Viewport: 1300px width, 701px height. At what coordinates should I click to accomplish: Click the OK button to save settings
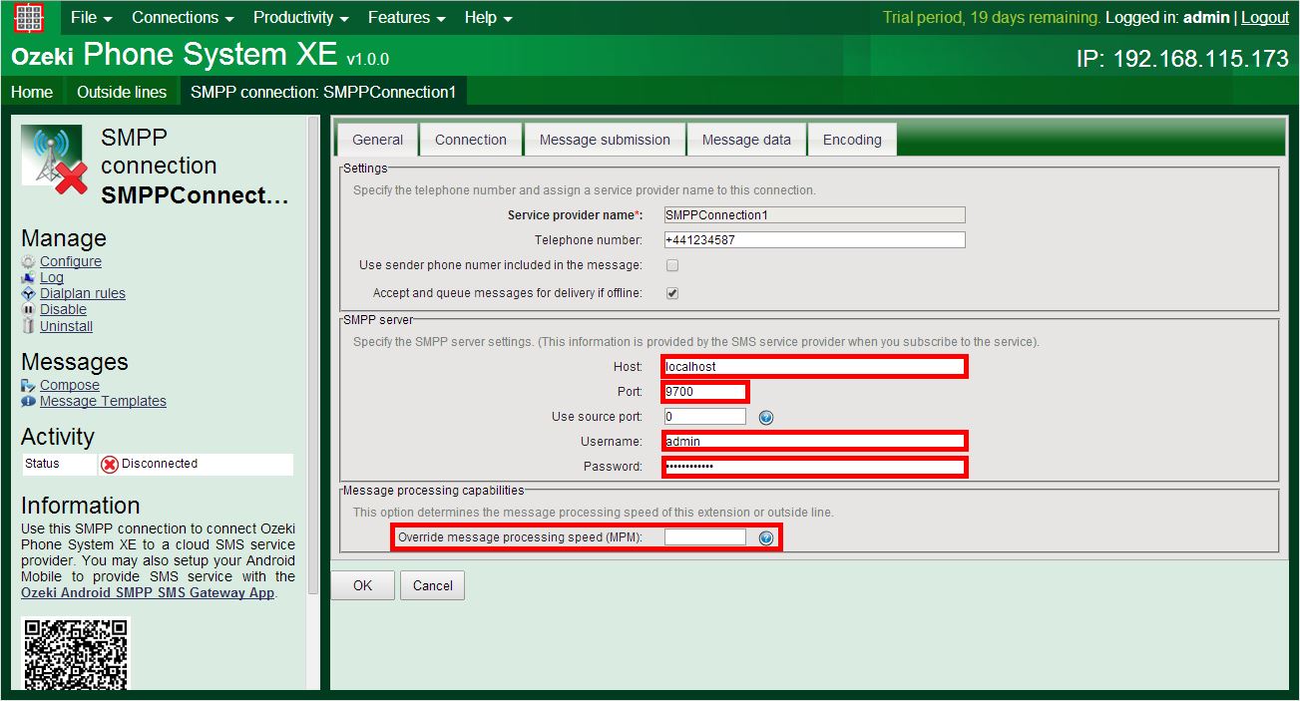click(x=361, y=585)
